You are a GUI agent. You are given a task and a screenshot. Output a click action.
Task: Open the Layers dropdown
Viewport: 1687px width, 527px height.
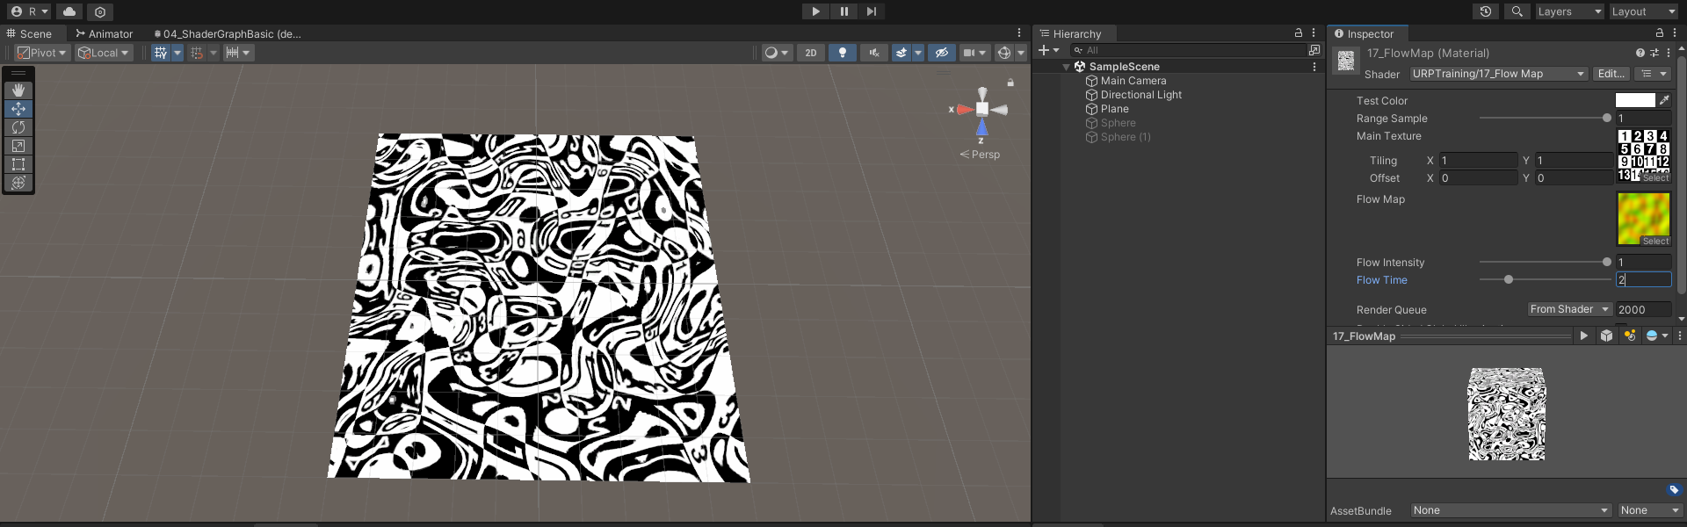[x=1569, y=11]
